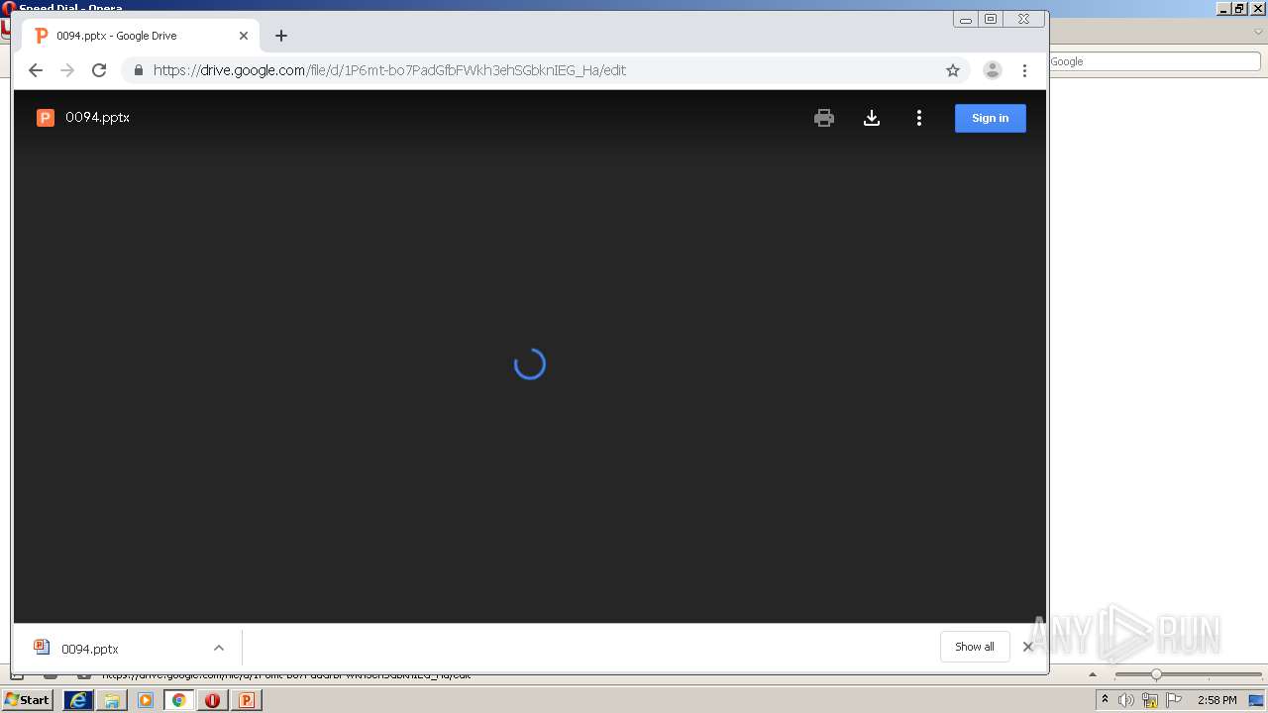Viewport: 1268px width, 713px height.
Task: Switch to PowerPoint taskbar button
Action: (247, 700)
